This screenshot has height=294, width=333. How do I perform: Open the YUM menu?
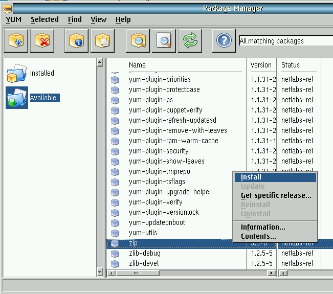coord(14,19)
